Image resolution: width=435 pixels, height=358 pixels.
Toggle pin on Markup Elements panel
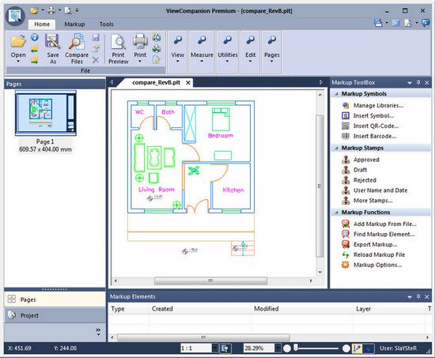pyautogui.click(x=418, y=296)
